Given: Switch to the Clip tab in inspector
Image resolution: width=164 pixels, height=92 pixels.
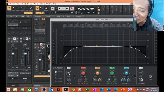Looking at the screenshot, I should [x=16, y=16].
